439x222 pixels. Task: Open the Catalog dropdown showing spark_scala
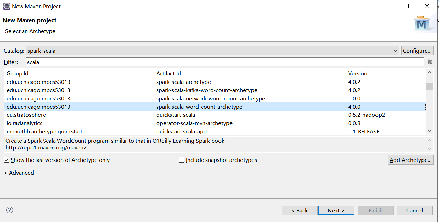(213, 51)
